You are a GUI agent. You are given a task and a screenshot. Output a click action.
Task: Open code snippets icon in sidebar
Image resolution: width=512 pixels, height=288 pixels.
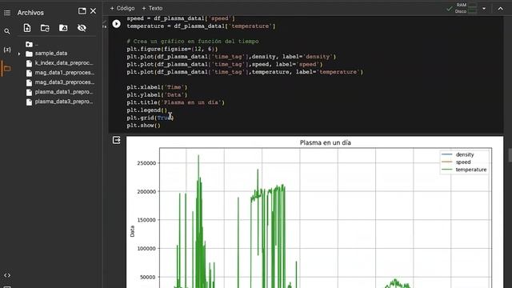(x=7, y=275)
